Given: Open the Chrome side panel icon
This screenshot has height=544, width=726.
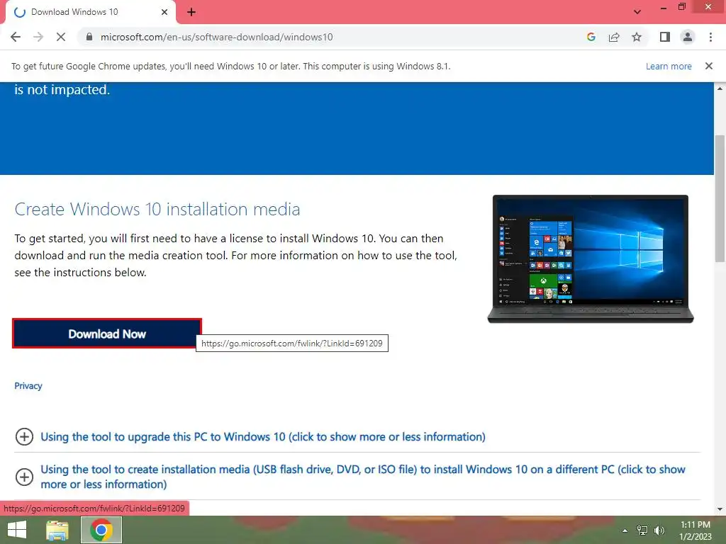Looking at the screenshot, I should click(x=665, y=37).
